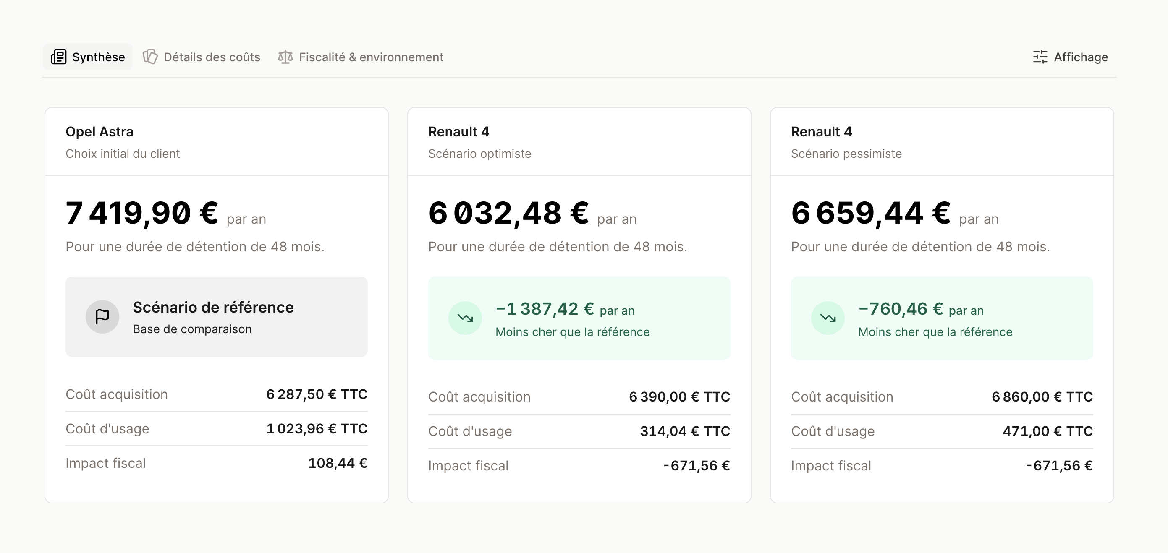Click the Détails des coûts cards icon
Viewport: 1168px width, 553px height.
[x=150, y=57]
